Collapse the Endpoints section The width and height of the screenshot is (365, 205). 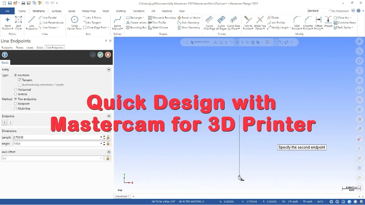click(109, 116)
